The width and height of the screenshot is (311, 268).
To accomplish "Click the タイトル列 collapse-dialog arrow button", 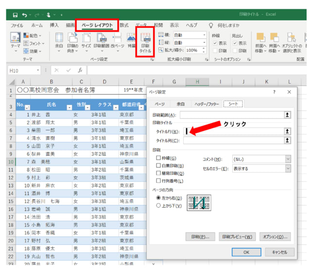I will pyautogui.click(x=287, y=141).
